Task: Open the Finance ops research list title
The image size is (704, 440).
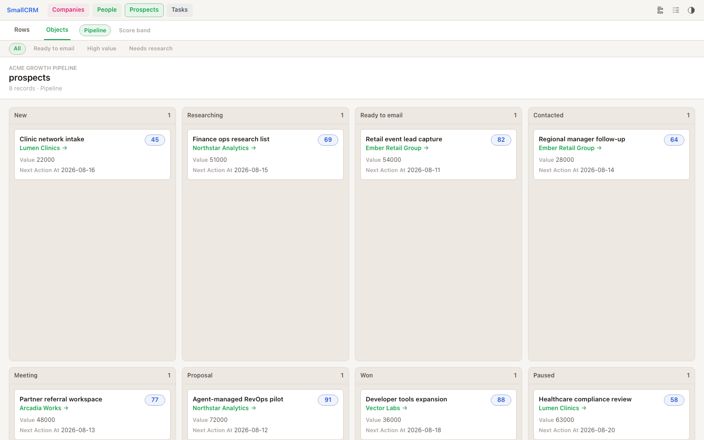Action: (x=231, y=139)
